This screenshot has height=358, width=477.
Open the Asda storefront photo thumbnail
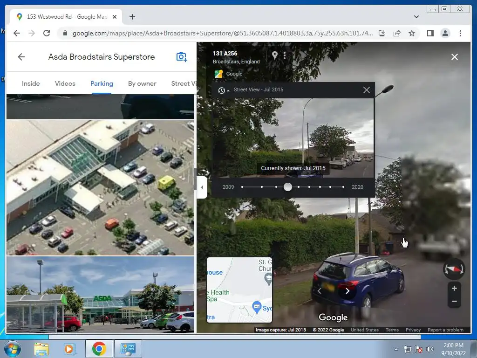tap(100, 294)
